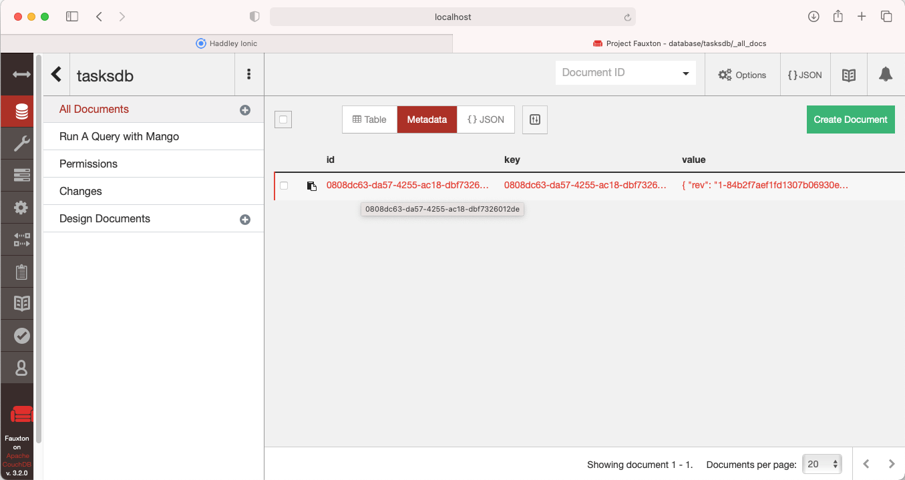Viewport: 905px width, 480px height.
Task: Open the API documentation book icon in header
Action: [x=849, y=75]
